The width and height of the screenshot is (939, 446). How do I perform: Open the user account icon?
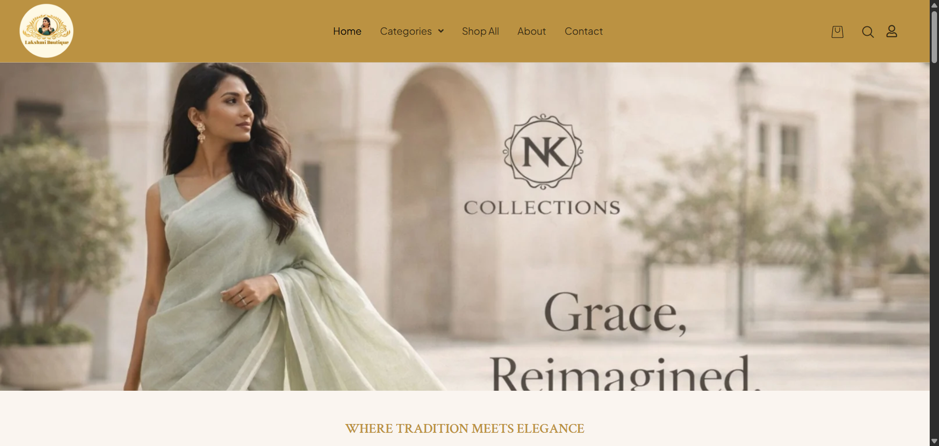click(x=892, y=31)
